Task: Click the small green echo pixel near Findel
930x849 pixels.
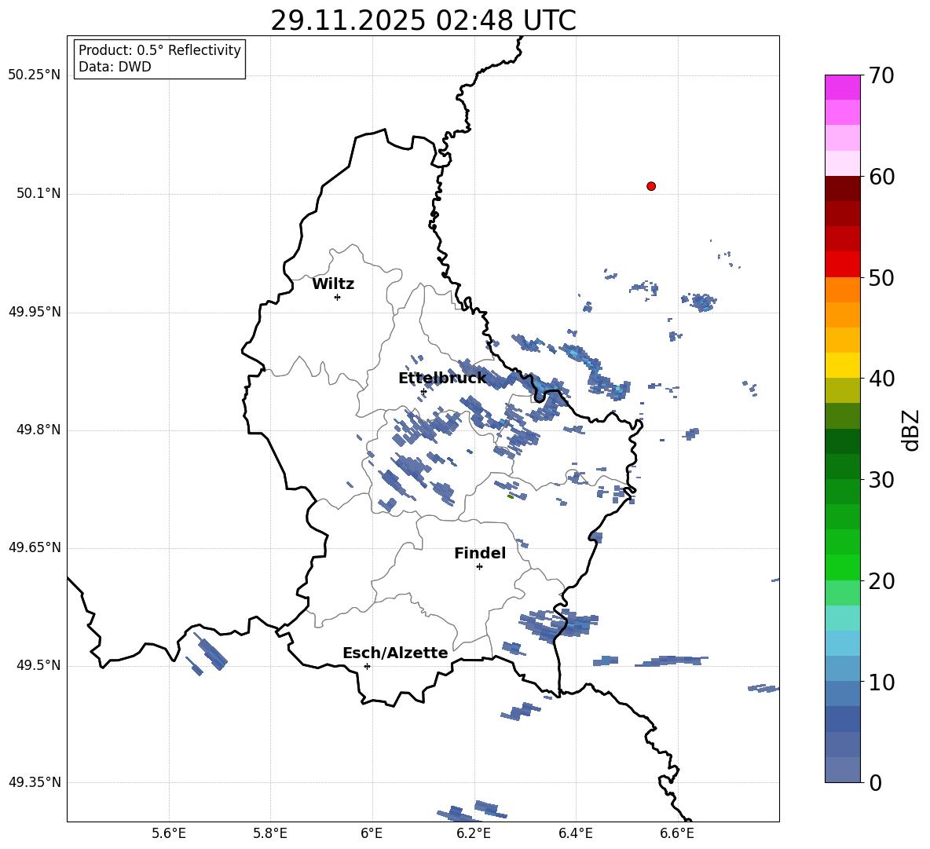Action: [x=510, y=496]
